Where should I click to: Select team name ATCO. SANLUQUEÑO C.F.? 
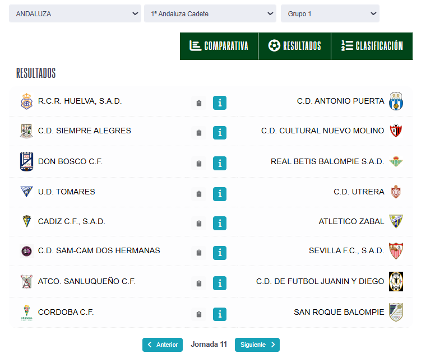tap(86, 281)
